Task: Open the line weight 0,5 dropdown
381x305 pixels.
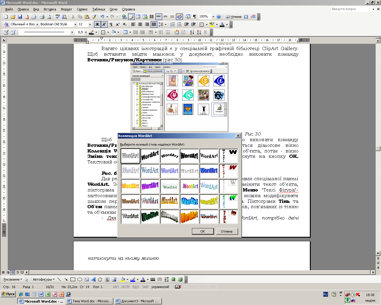Action: click(86, 32)
